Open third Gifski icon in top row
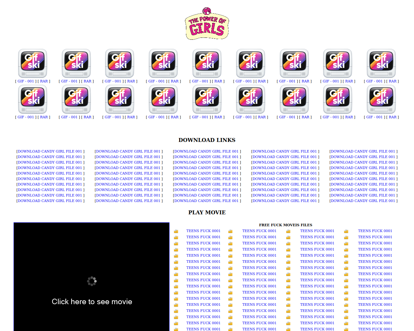Image resolution: width=414 pixels, height=331 pixels. 120,63
